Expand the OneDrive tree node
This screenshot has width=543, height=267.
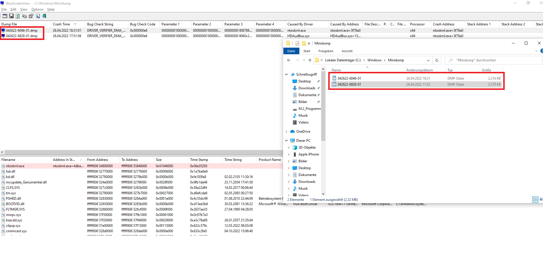tap(286, 132)
